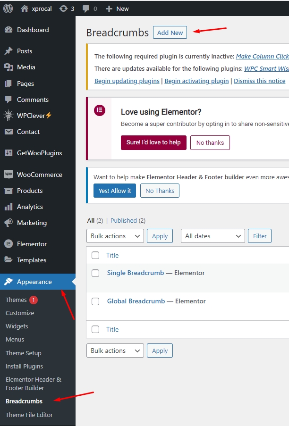Click the WordPress logo icon in admin bar

pos(8,8)
